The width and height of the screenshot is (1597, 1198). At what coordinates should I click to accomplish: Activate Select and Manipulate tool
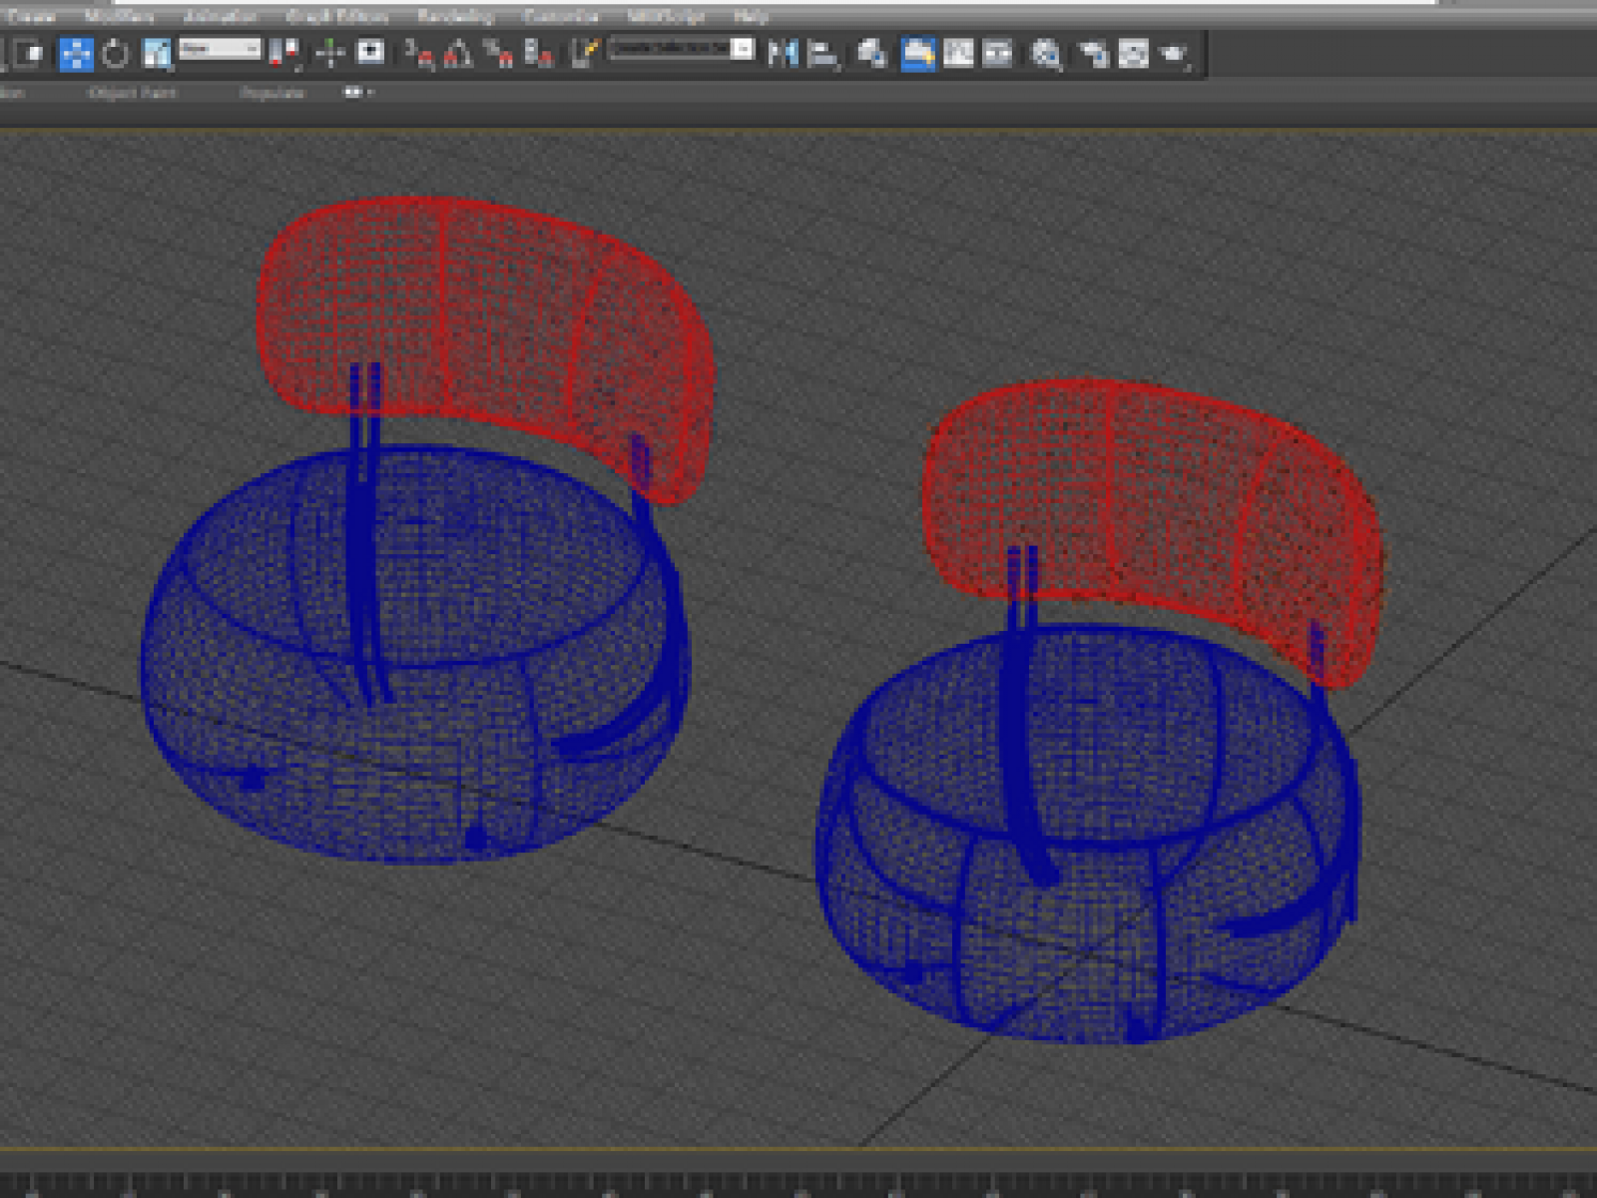[x=329, y=54]
